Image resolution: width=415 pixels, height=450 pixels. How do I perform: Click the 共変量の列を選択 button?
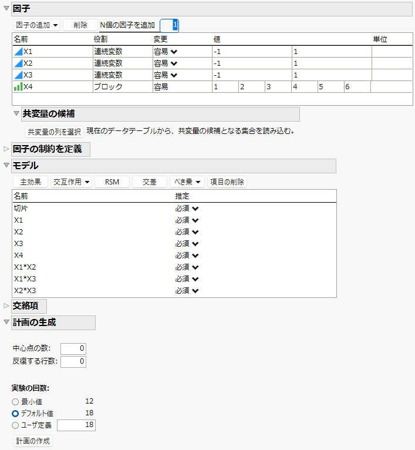54,132
